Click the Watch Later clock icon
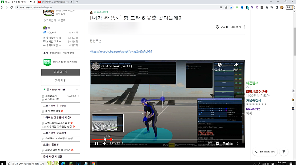The width and height of the screenshot is (296, 165). (x=219, y=65)
